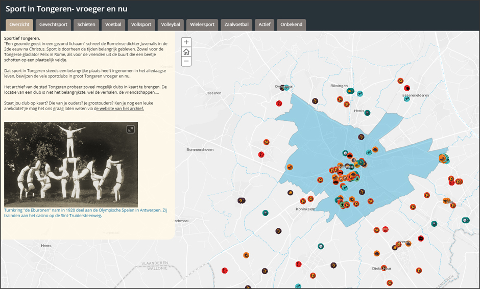Open the gymnasts pyramid photo
This screenshot has width=480, height=289.
pos(71,165)
